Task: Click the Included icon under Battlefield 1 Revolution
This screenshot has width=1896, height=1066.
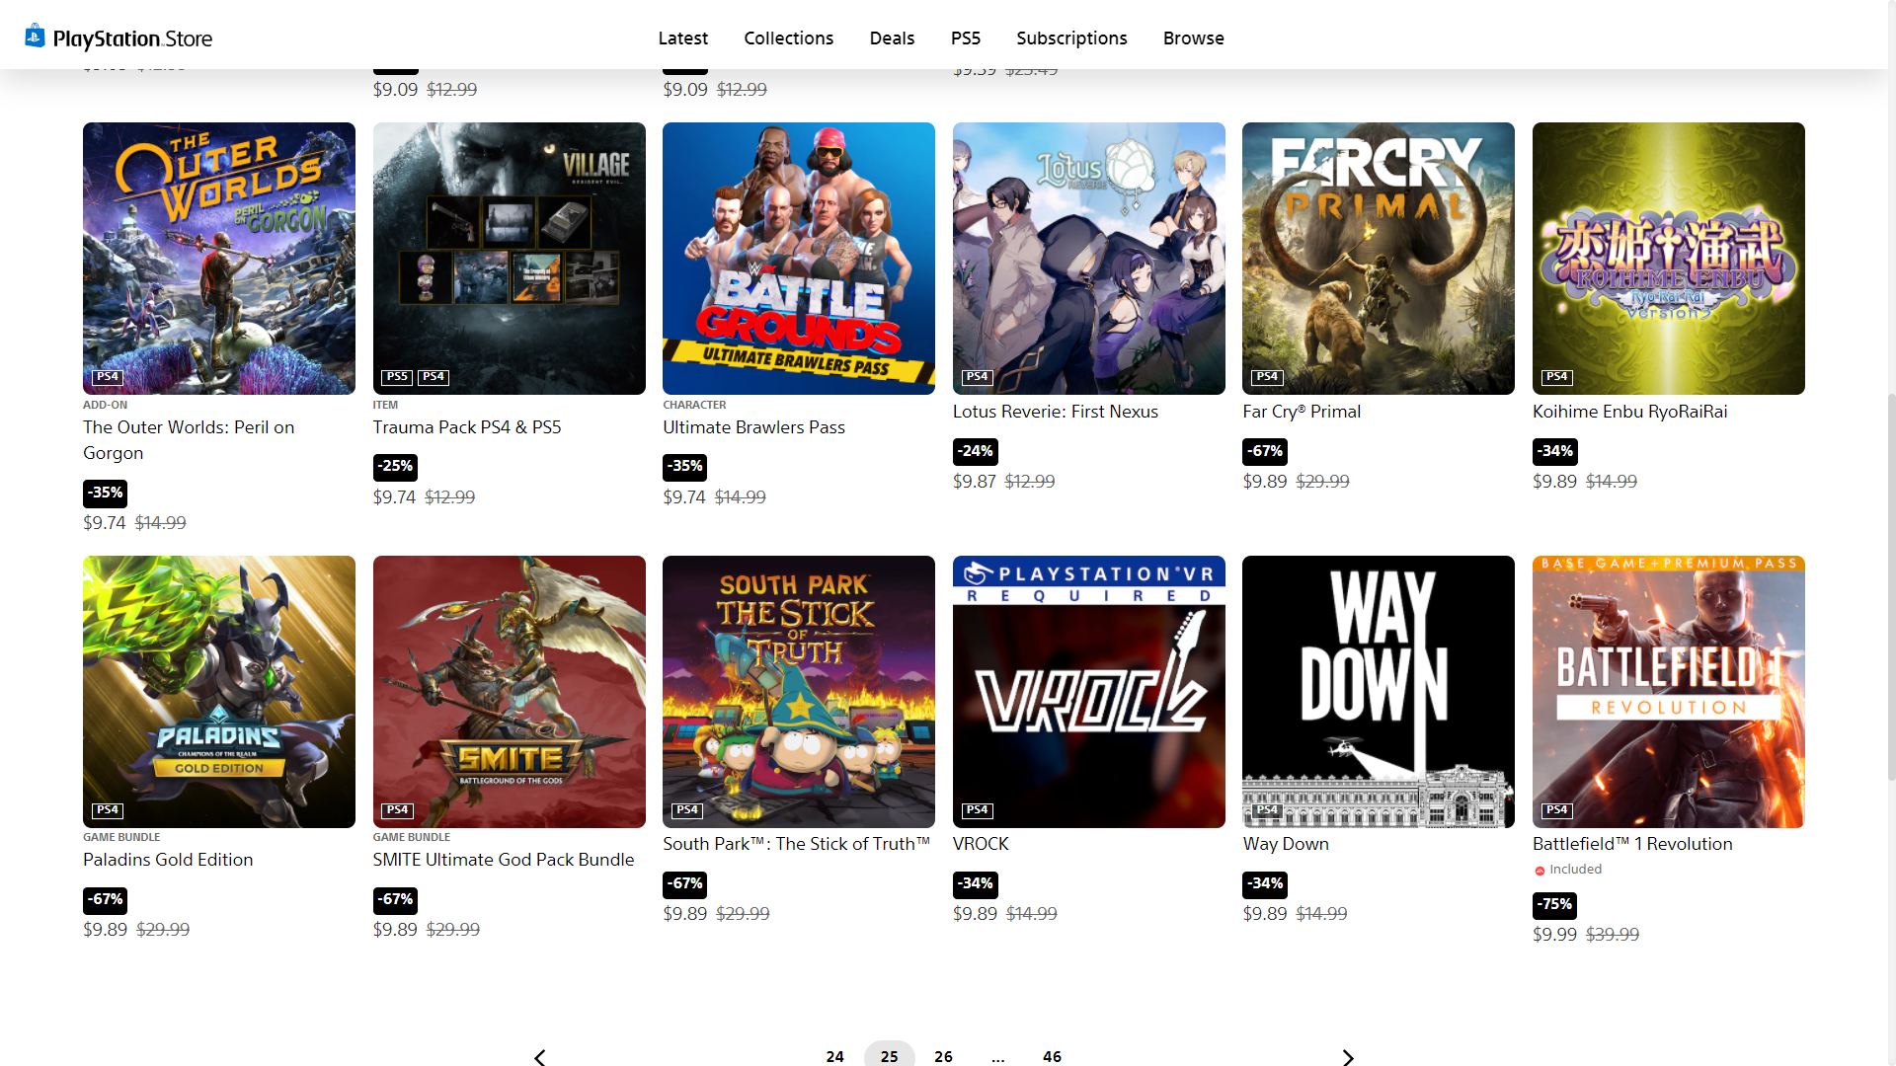Action: point(1540,871)
